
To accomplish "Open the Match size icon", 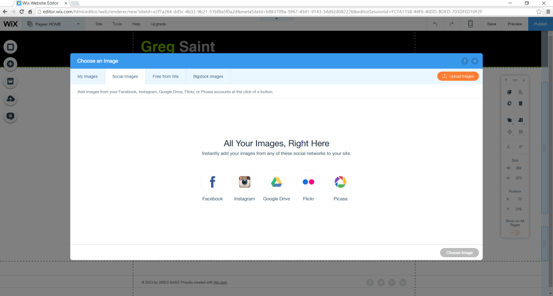I will click(x=521, y=132).
